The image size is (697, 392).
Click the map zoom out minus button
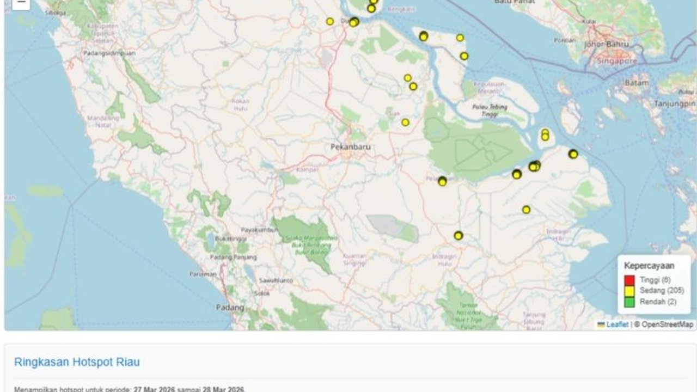pyautogui.click(x=21, y=3)
